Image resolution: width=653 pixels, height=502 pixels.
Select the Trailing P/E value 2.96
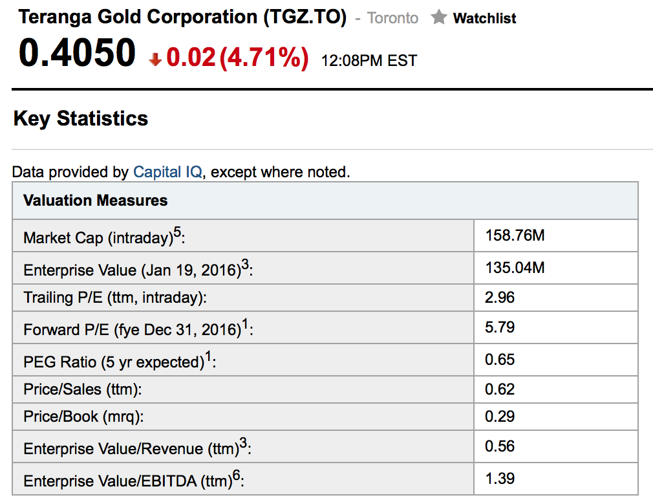coord(500,298)
